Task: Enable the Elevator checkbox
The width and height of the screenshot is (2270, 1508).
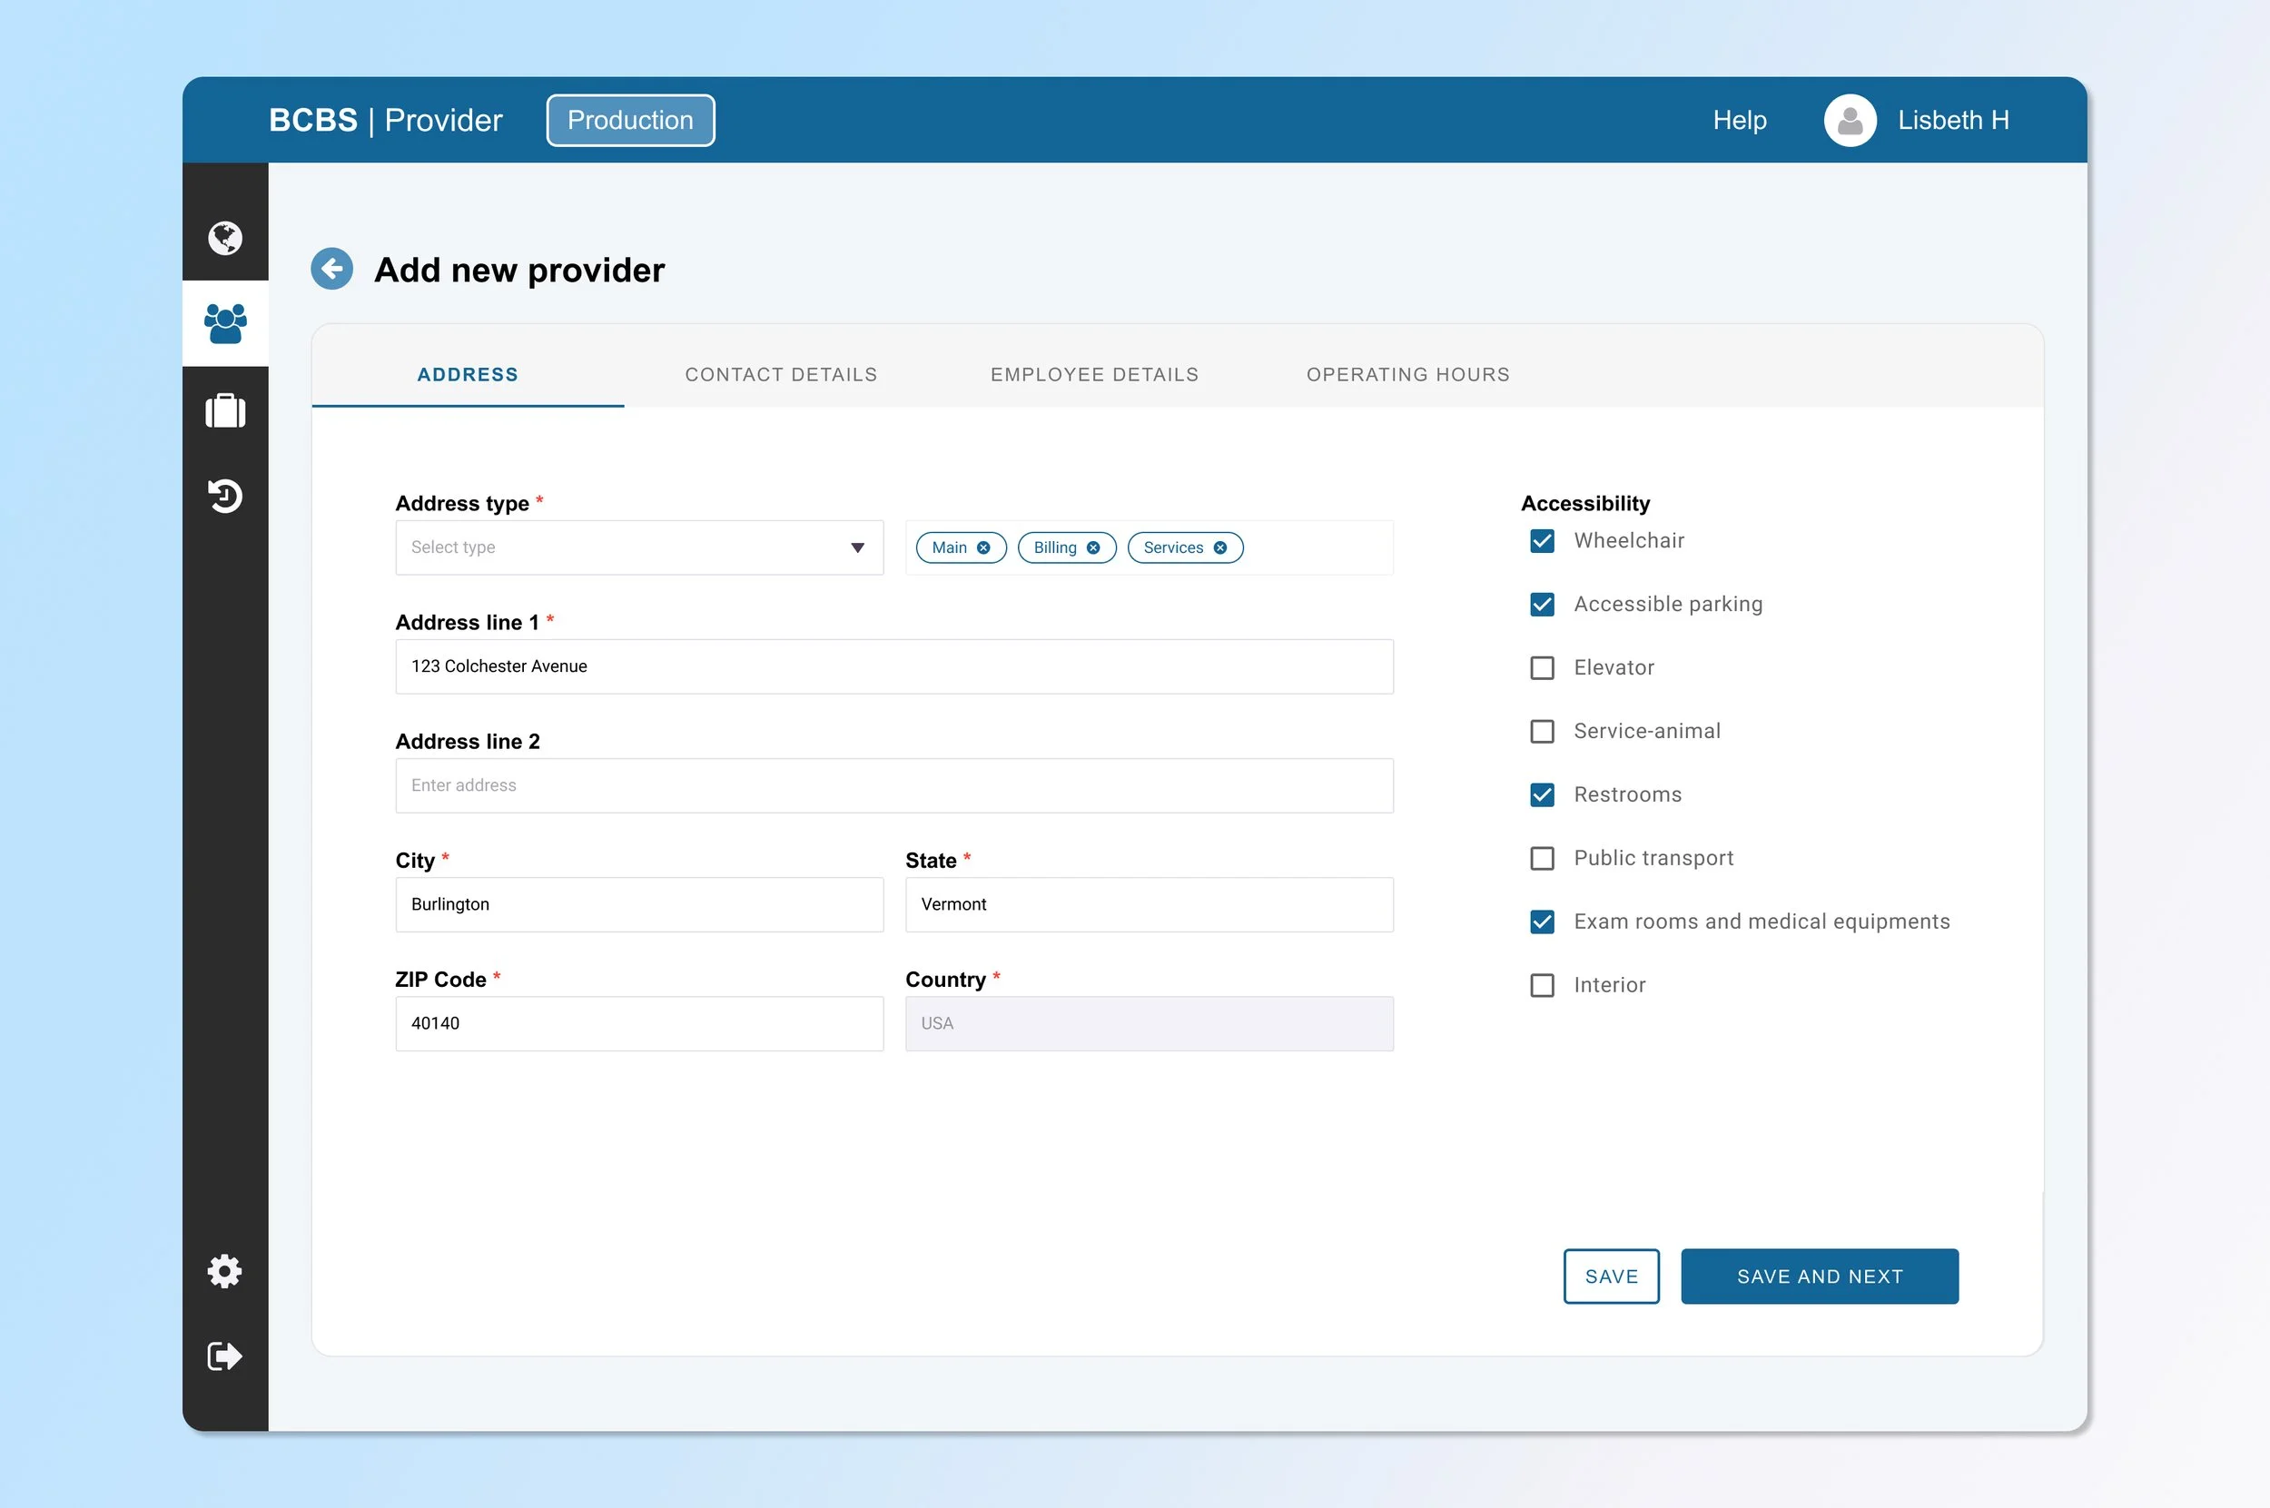Action: click(1542, 667)
